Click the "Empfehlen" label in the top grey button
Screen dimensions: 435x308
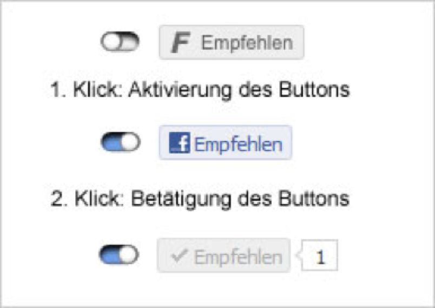click(247, 43)
